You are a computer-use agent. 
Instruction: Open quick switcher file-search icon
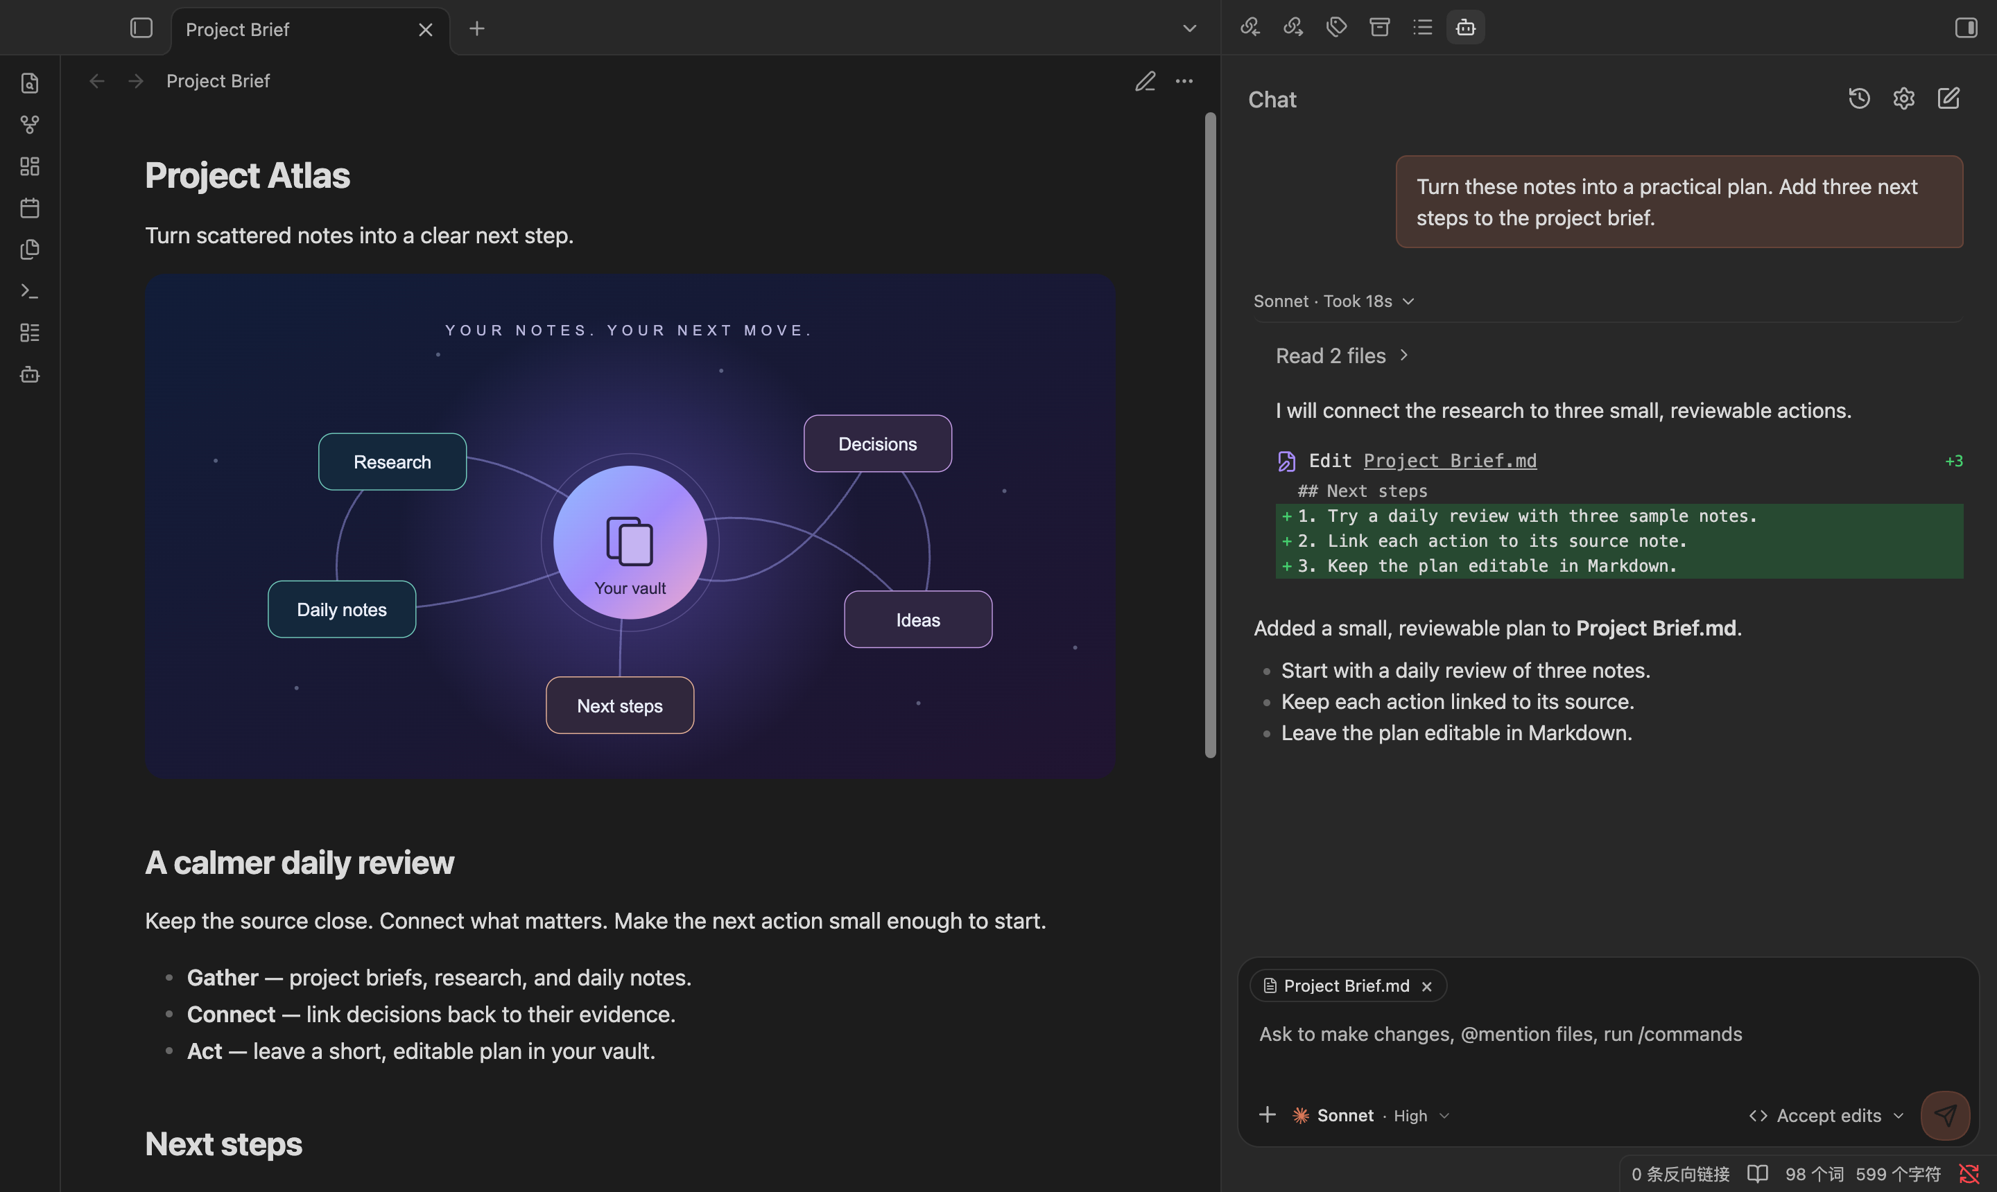[30, 82]
